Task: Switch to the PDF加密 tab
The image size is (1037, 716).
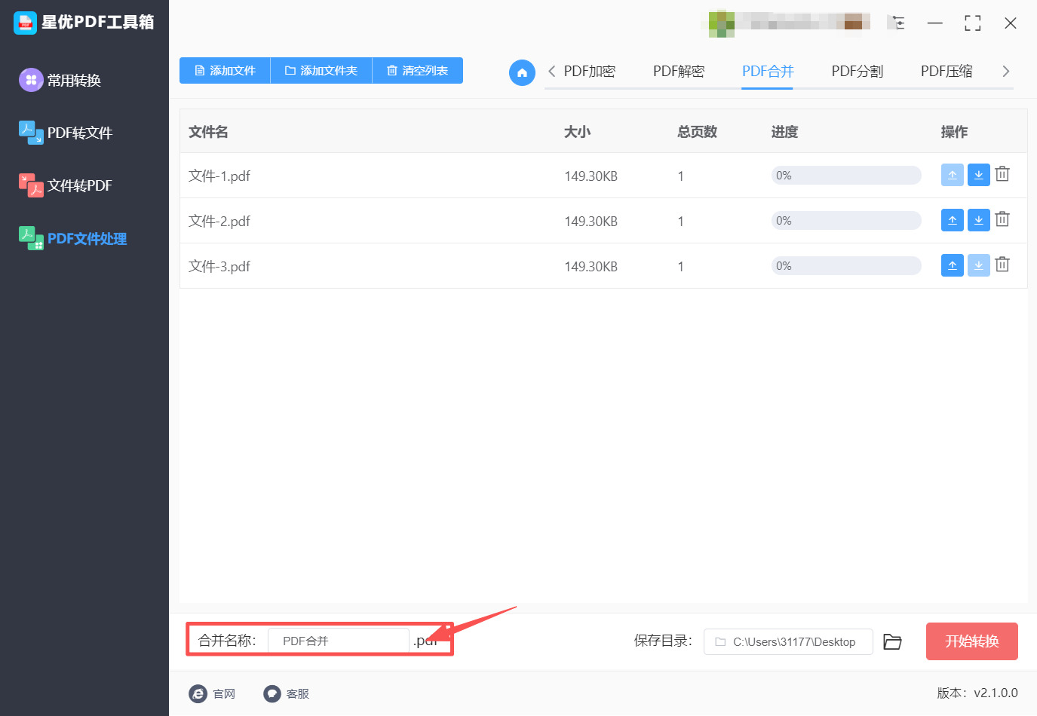Action: click(590, 72)
